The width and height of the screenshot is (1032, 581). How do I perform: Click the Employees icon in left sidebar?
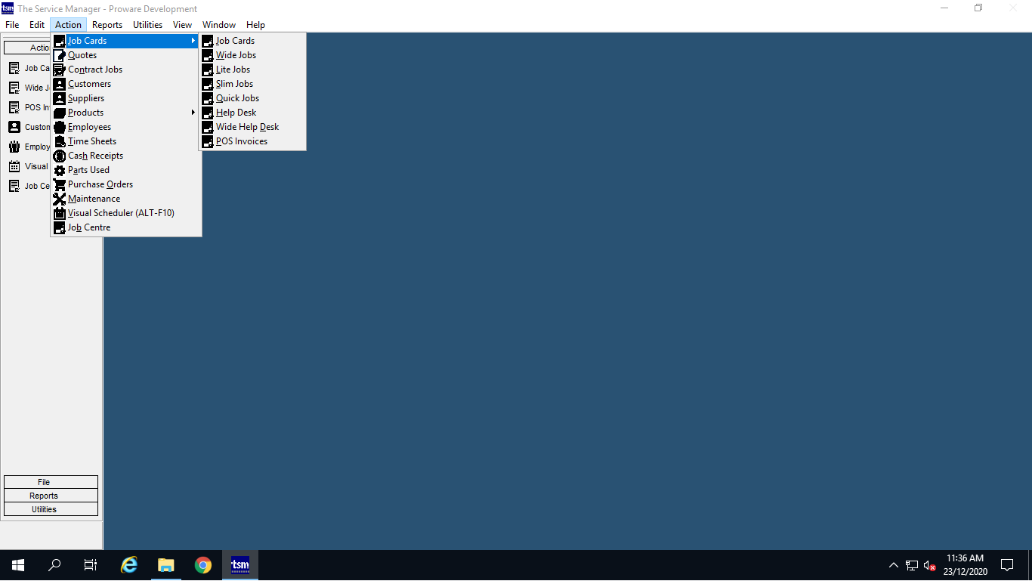(14, 147)
